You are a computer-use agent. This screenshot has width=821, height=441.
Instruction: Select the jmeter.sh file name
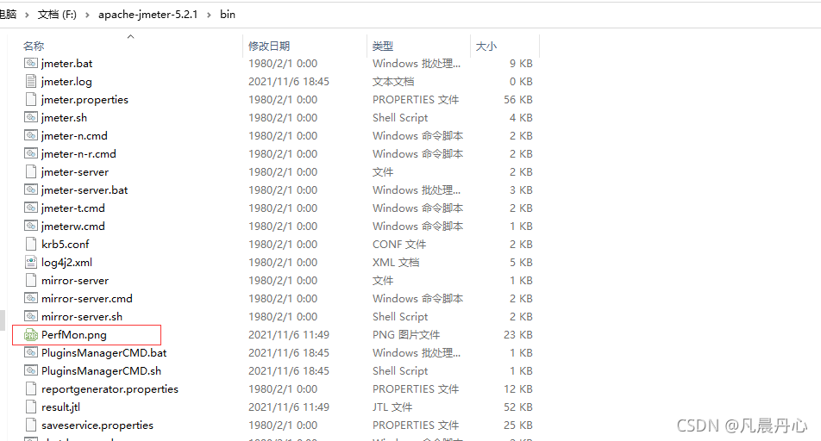click(65, 118)
